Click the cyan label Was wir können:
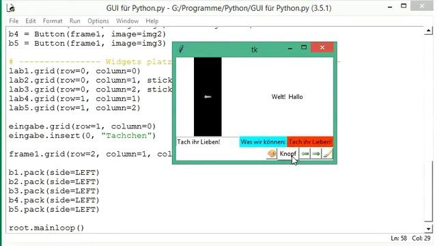 pos(263,142)
